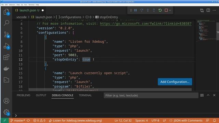Image resolution: width=219 pixels, height=123 pixels.
Task: Switch to the DEBUG CONSOLE tab
Action: [62, 95]
